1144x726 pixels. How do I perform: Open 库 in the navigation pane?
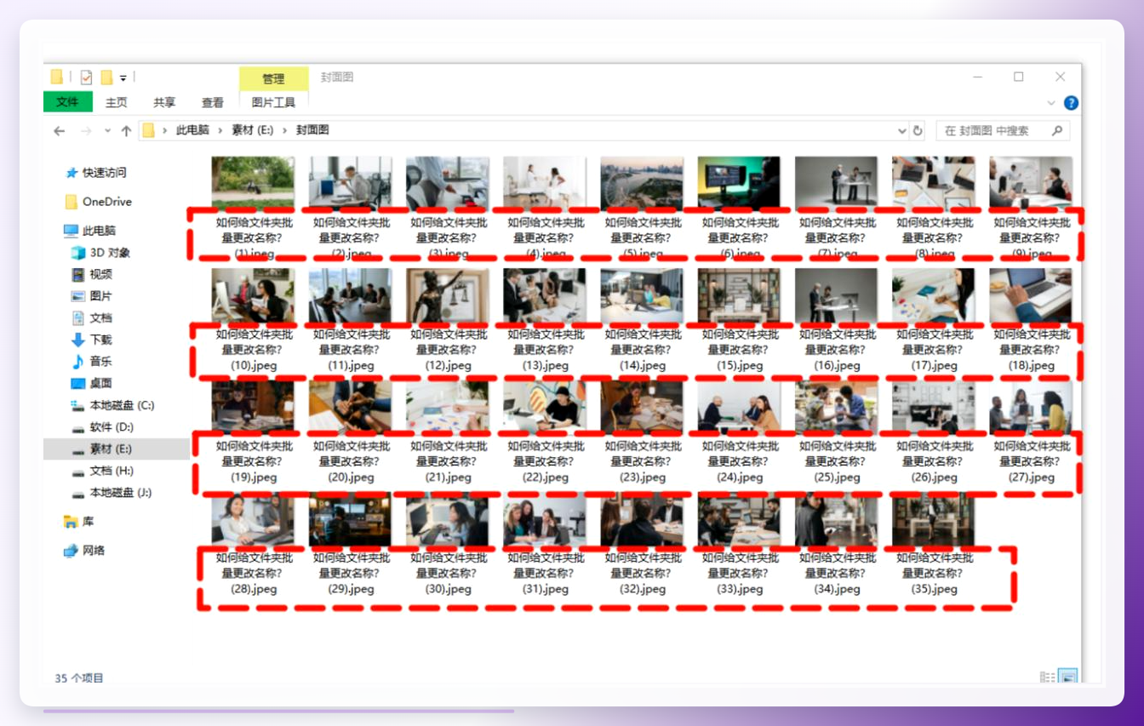point(79,522)
